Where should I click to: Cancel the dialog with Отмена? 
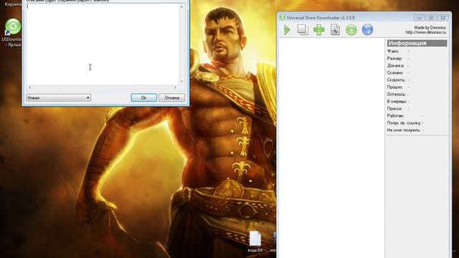(x=172, y=97)
